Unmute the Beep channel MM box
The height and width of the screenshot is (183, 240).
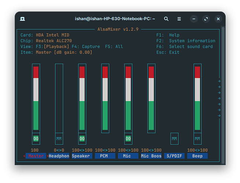pyautogui.click(x=197, y=139)
